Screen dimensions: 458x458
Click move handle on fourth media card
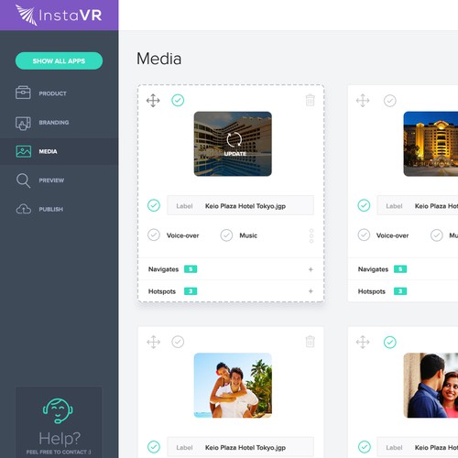363,342
